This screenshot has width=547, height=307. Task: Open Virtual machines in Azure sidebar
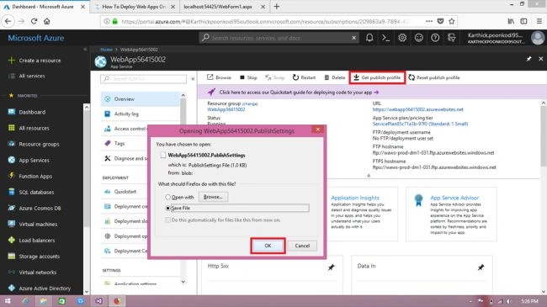coord(38,224)
